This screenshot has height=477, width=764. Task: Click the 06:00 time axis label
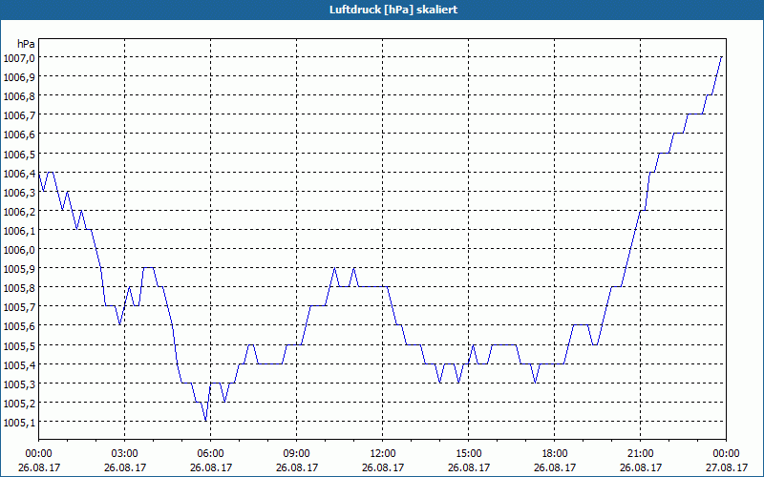coord(210,454)
